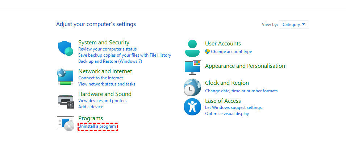Open Back up and Restore (Windows 7)

pyautogui.click(x=110, y=61)
